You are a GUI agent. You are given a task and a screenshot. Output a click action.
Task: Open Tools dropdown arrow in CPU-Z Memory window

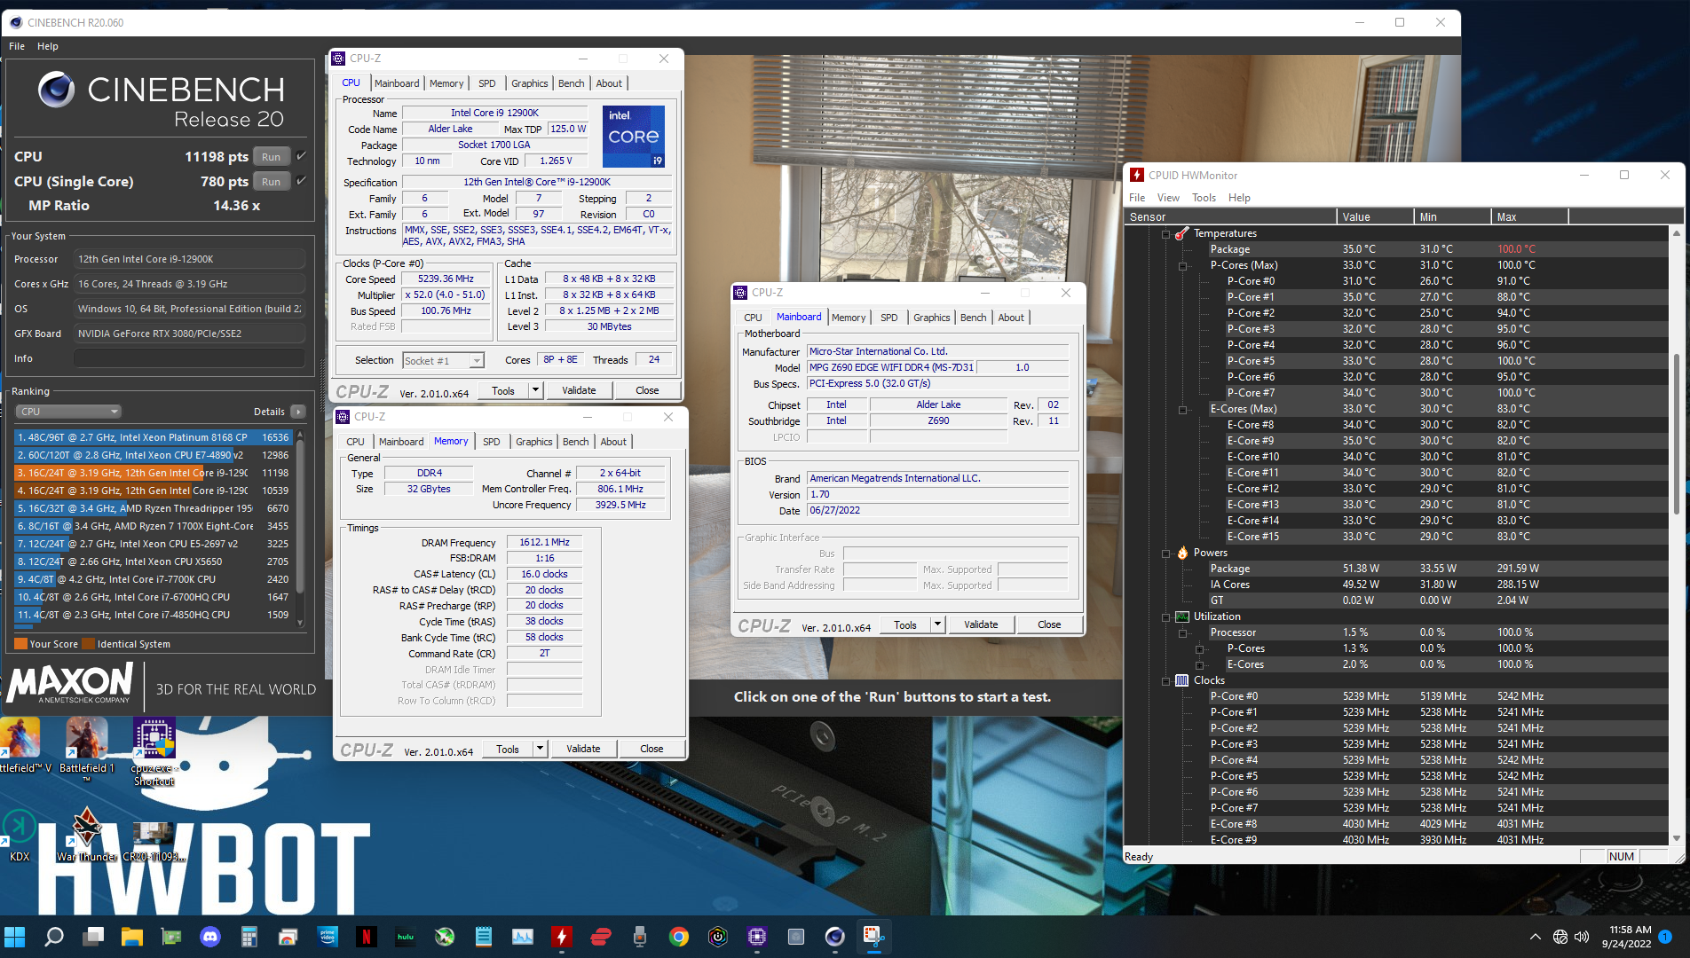click(x=540, y=749)
